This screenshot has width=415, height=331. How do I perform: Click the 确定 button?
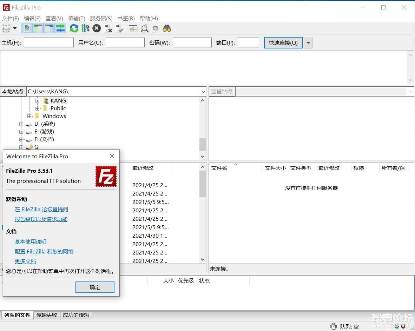coord(95,287)
